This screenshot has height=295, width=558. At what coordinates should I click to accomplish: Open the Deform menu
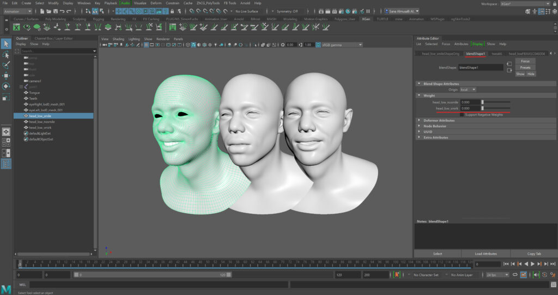click(x=156, y=3)
